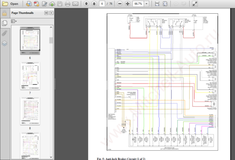The height and width of the screenshot is (160, 235).
Task: Zoom out with the minus button
Action: 120,4
